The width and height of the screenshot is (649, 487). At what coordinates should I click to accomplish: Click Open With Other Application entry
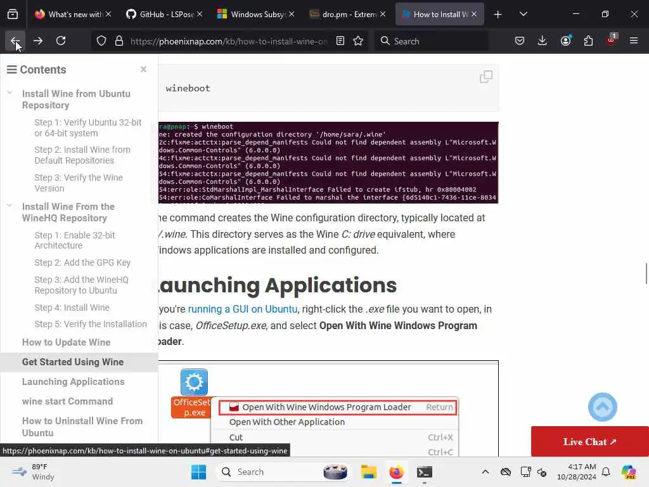click(x=287, y=422)
